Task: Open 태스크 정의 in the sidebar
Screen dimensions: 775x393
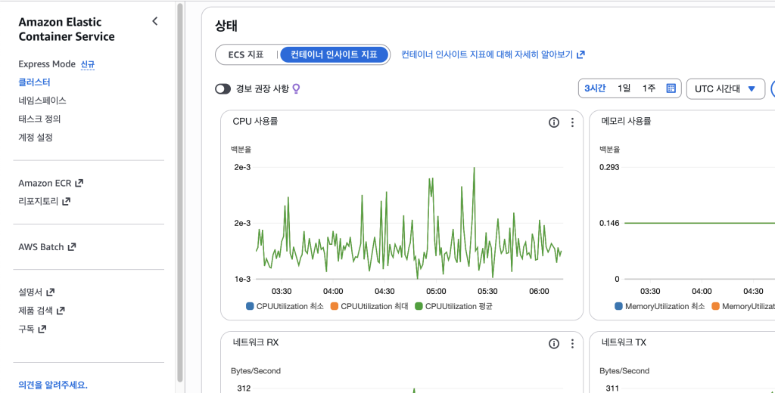Action: [39, 119]
